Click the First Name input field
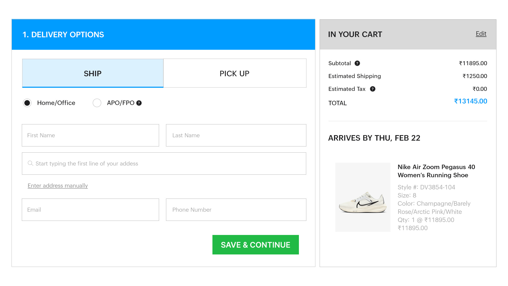Image resolution: width=508 pixels, height=286 pixels. (x=90, y=135)
